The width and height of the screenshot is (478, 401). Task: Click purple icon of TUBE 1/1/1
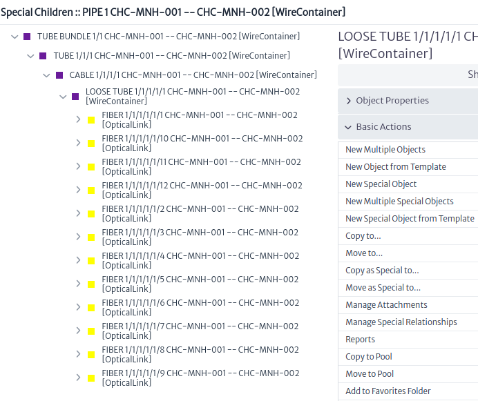pos(43,56)
